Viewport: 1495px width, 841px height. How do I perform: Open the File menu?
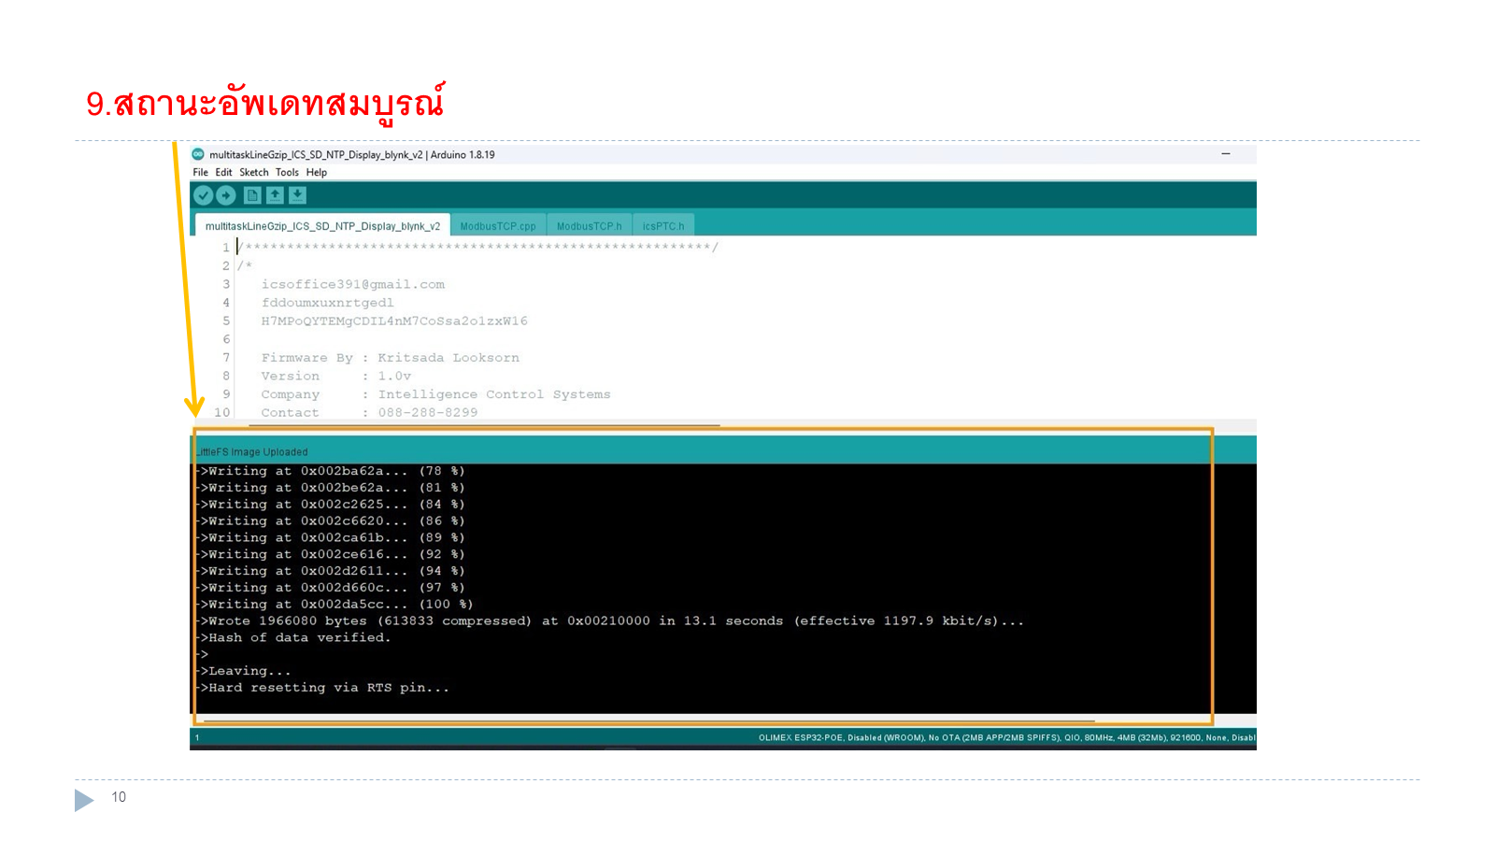tap(200, 172)
